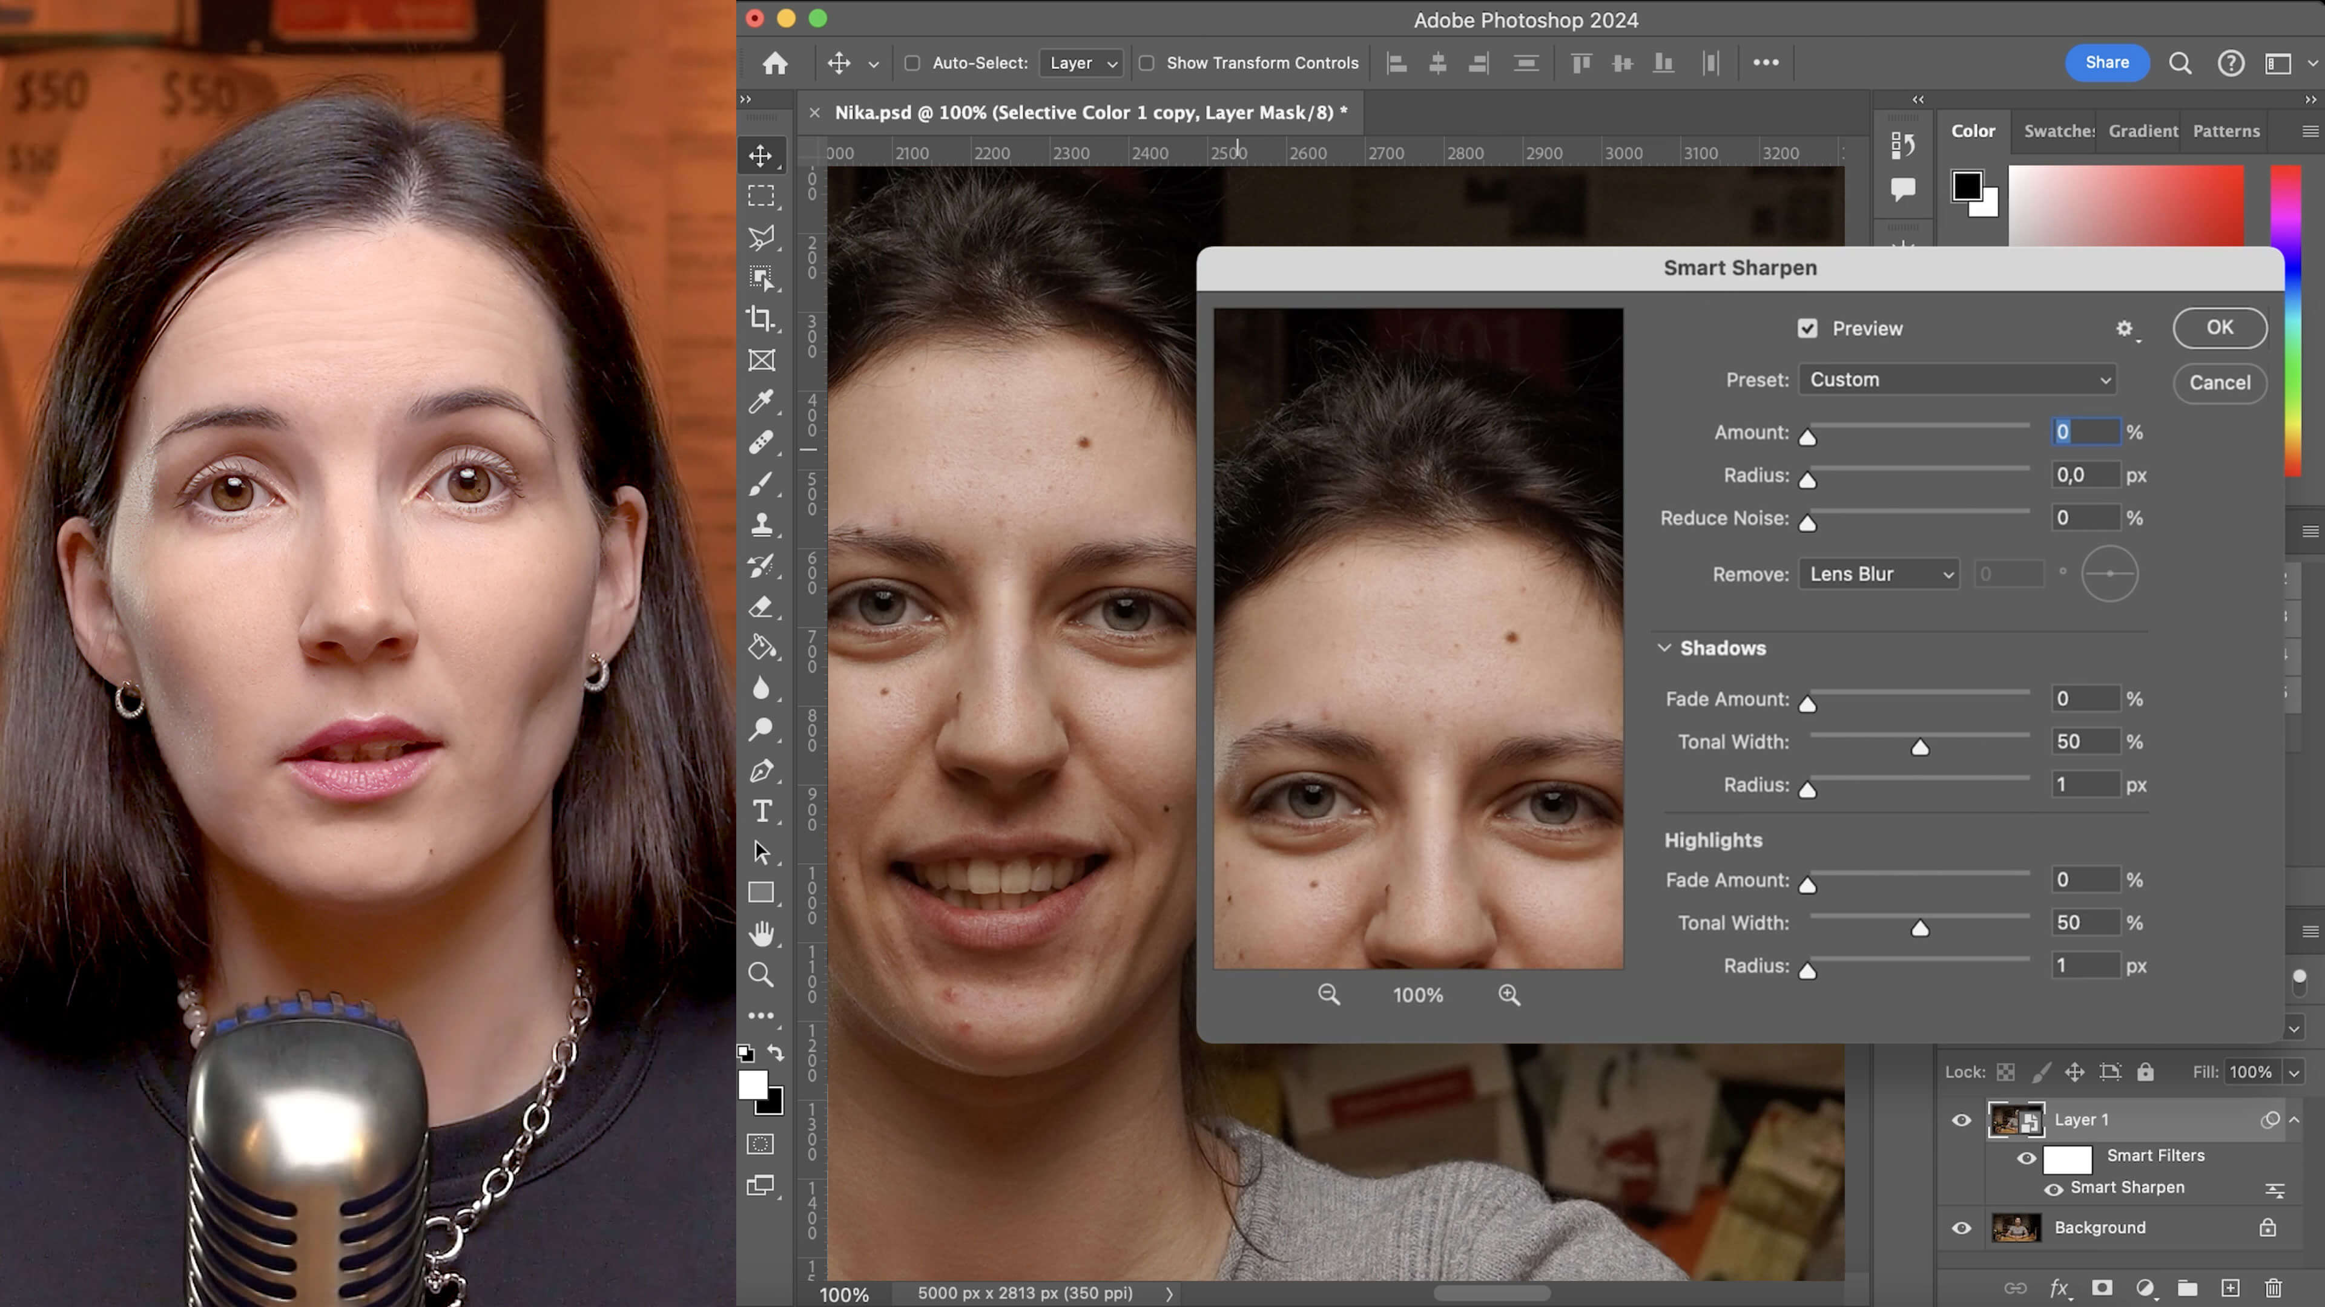
Task: Select the Crop tool
Action: point(760,319)
